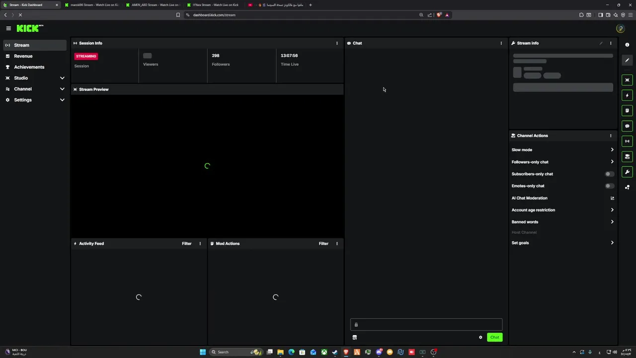Open Banned words settings arrow
This screenshot has height=358, width=636.
pyautogui.click(x=612, y=222)
